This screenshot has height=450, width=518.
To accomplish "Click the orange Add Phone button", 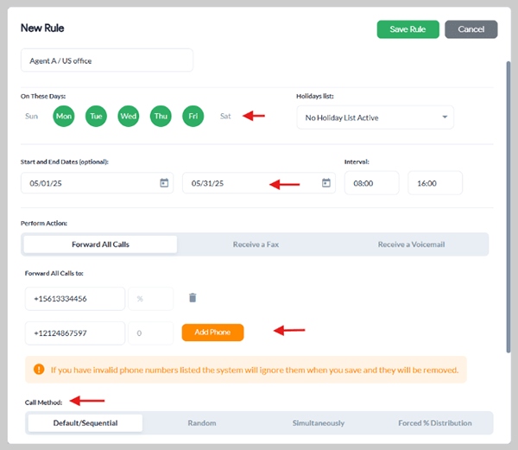I will tap(212, 333).
